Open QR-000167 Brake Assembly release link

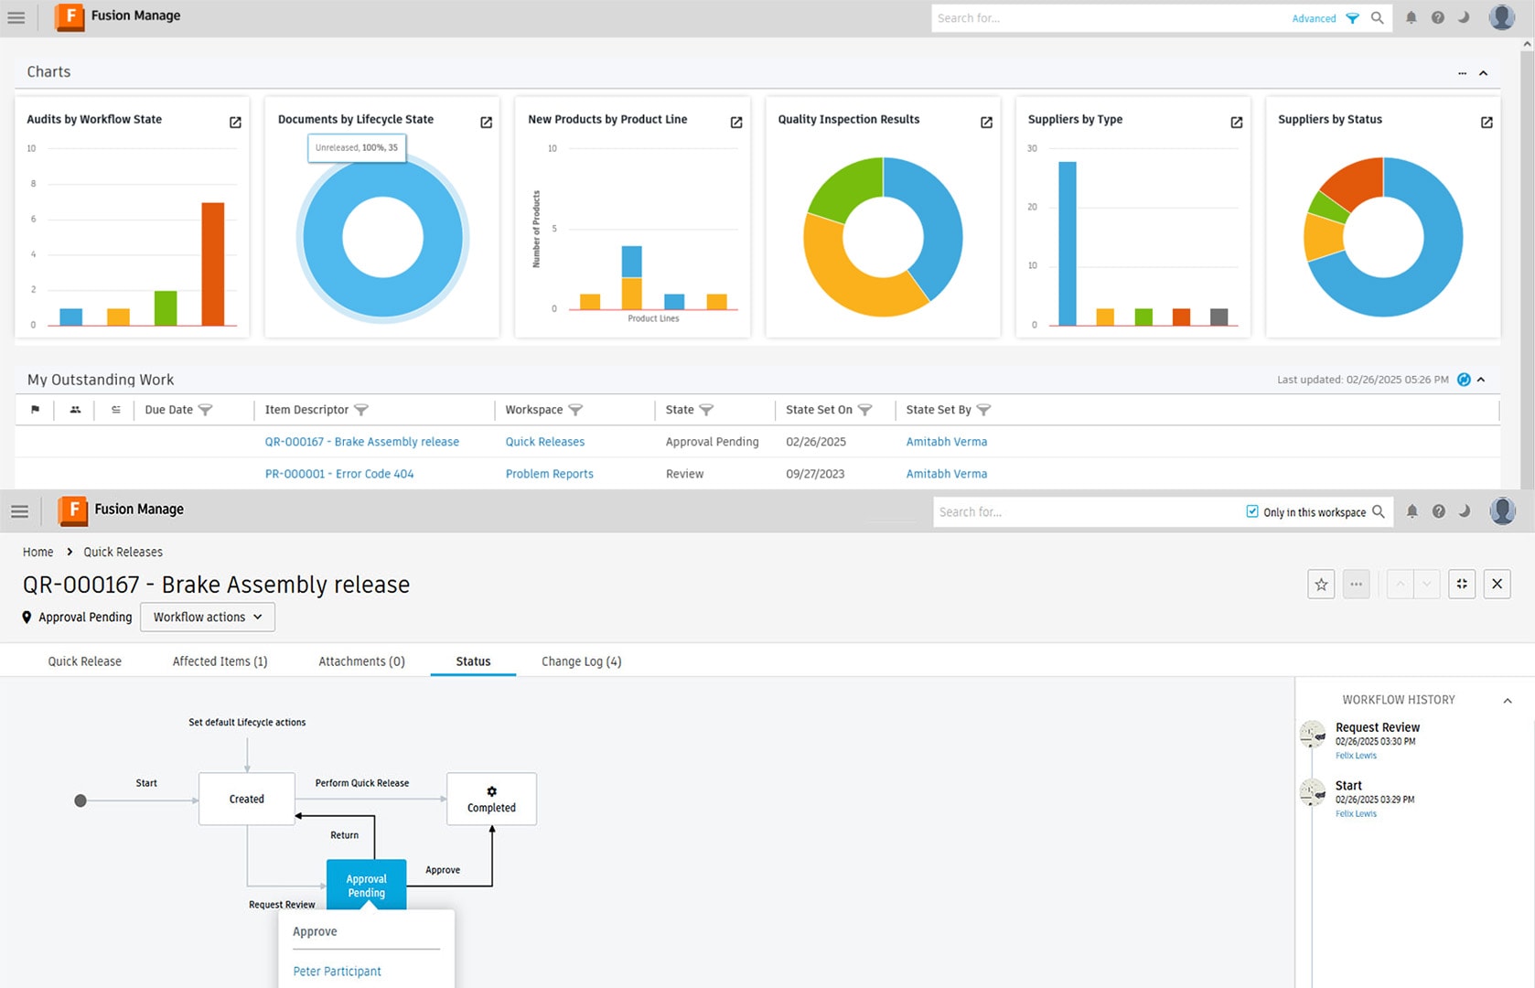point(361,442)
